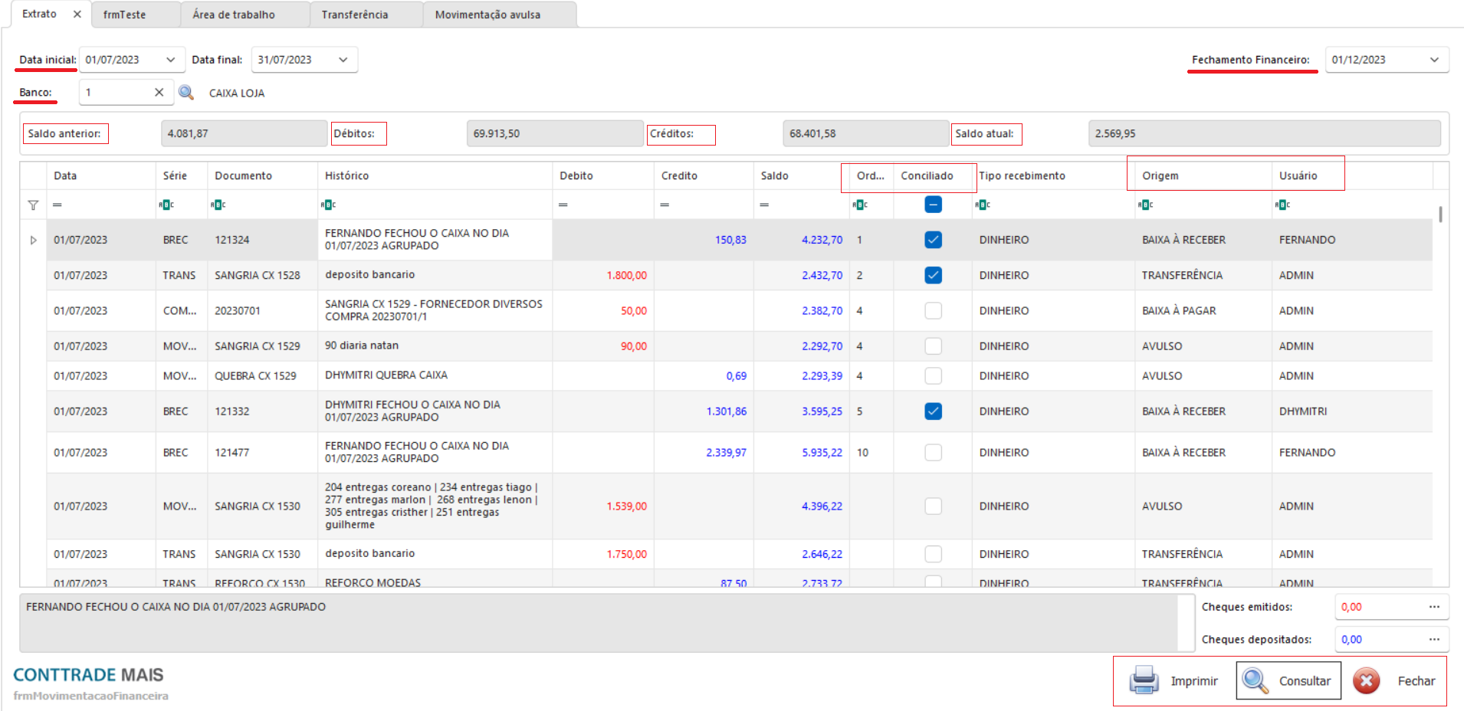Image resolution: width=1464 pixels, height=711 pixels.
Task: Check Conciliado for document 121477
Action: (933, 453)
